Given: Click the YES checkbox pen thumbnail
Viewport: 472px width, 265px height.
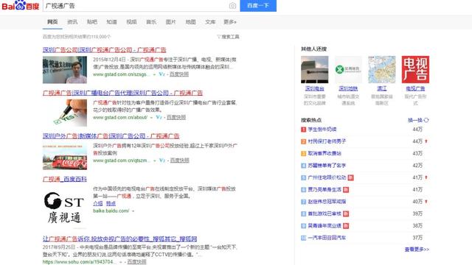Looking at the screenshot, I should [x=65, y=113].
